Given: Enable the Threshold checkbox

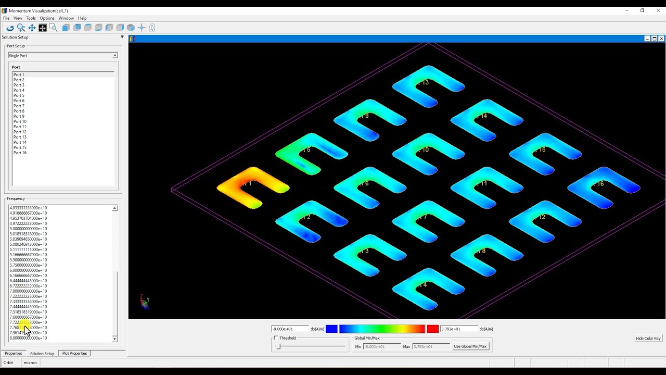Looking at the screenshot, I should pyautogui.click(x=276, y=338).
